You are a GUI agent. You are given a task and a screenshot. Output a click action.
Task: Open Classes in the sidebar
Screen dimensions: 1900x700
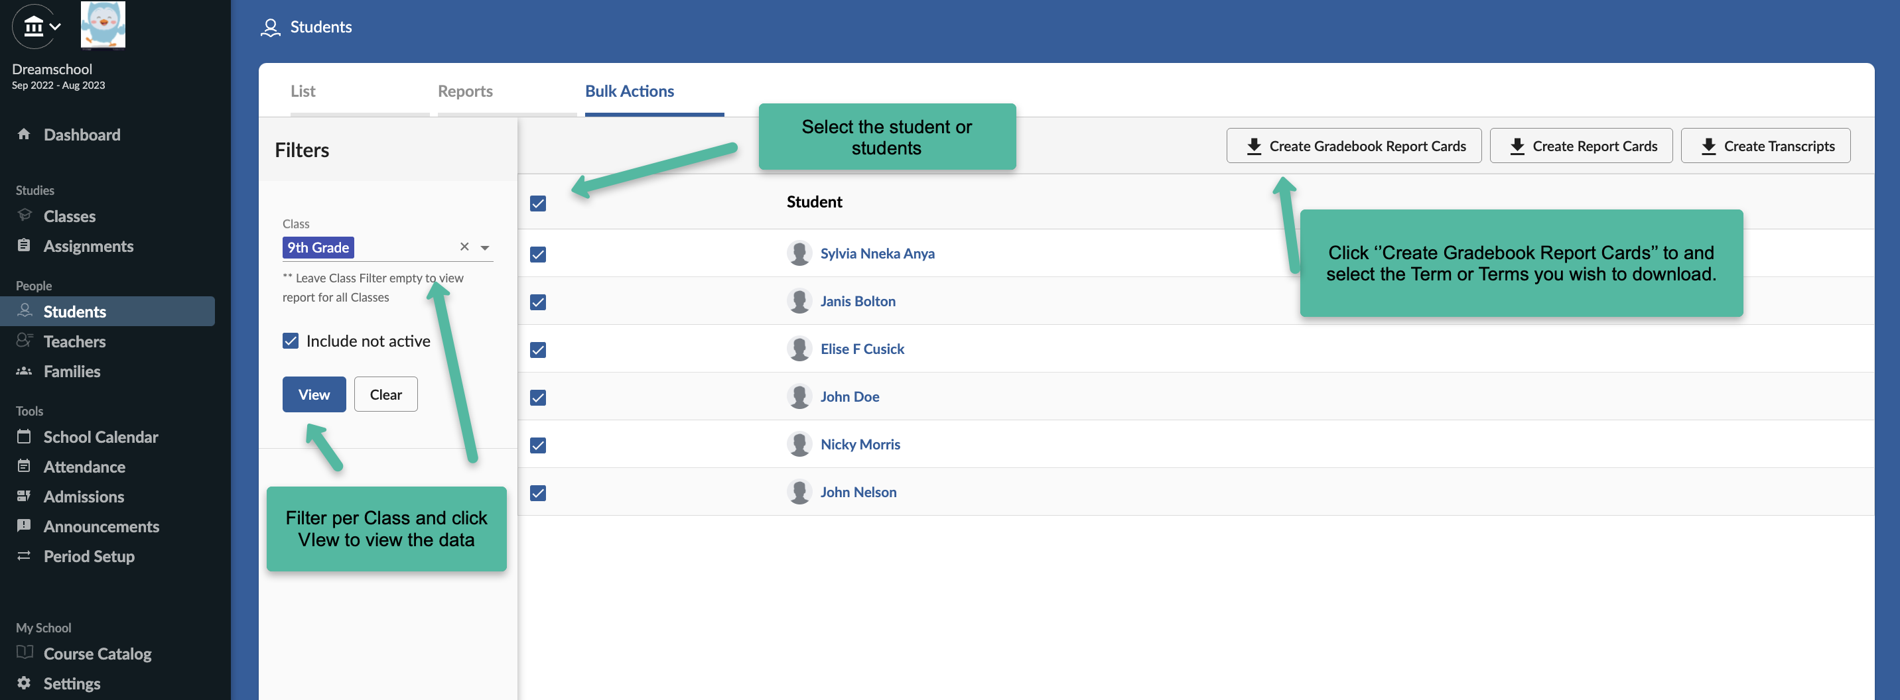coord(70,216)
